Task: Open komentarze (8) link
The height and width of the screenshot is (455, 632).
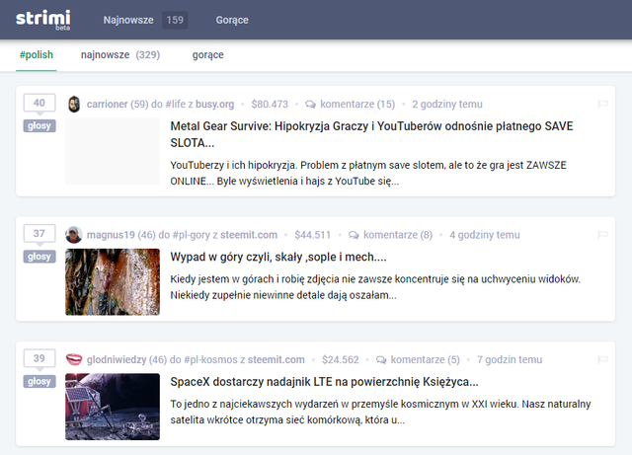Action: click(398, 235)
